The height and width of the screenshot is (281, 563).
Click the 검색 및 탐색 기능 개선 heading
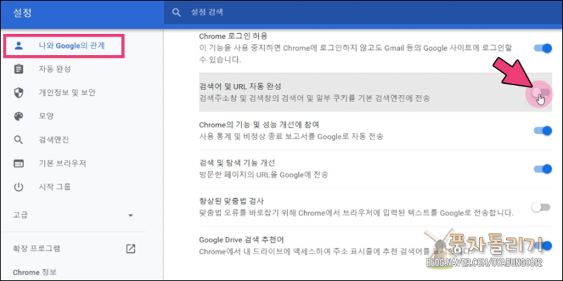(x=237, y=163)
